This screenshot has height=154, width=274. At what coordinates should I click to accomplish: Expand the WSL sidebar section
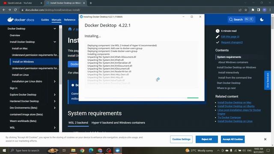pos(55,127)
